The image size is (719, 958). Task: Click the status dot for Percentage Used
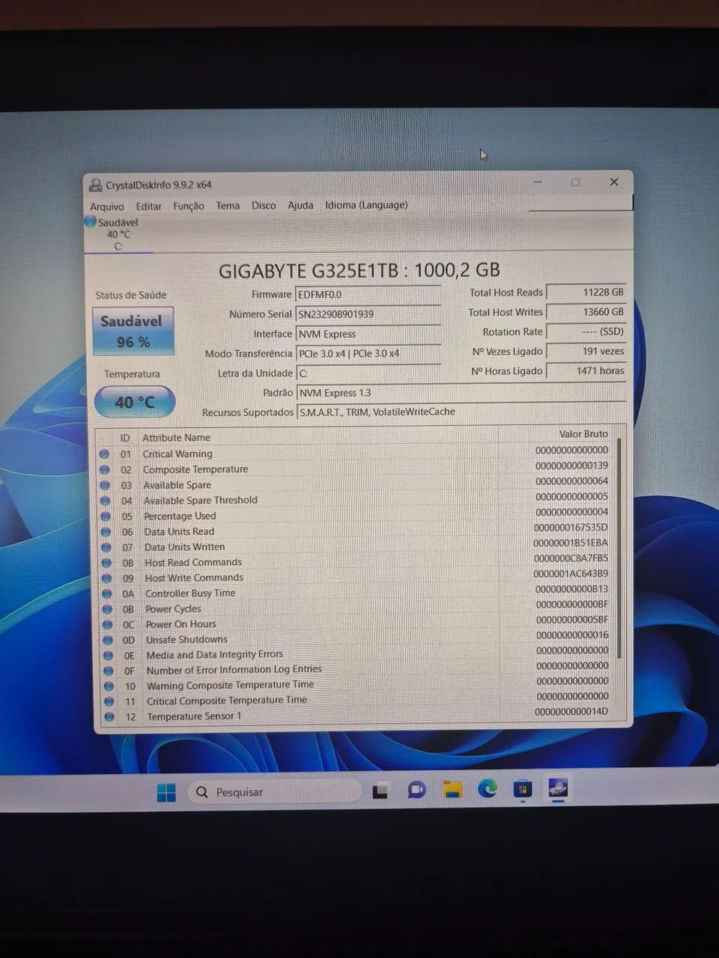[106, 516]
